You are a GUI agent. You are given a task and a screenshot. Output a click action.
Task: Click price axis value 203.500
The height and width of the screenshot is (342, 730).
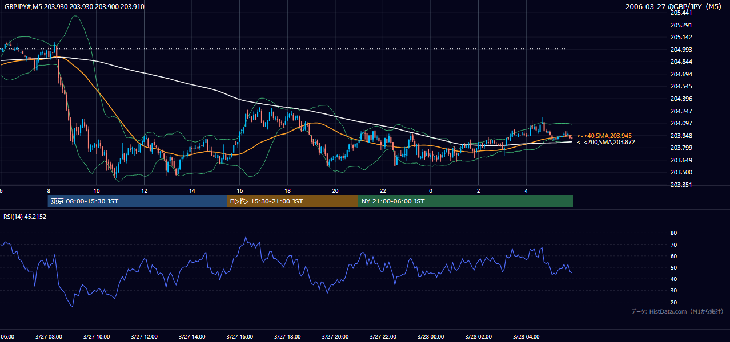coord(681,172)
